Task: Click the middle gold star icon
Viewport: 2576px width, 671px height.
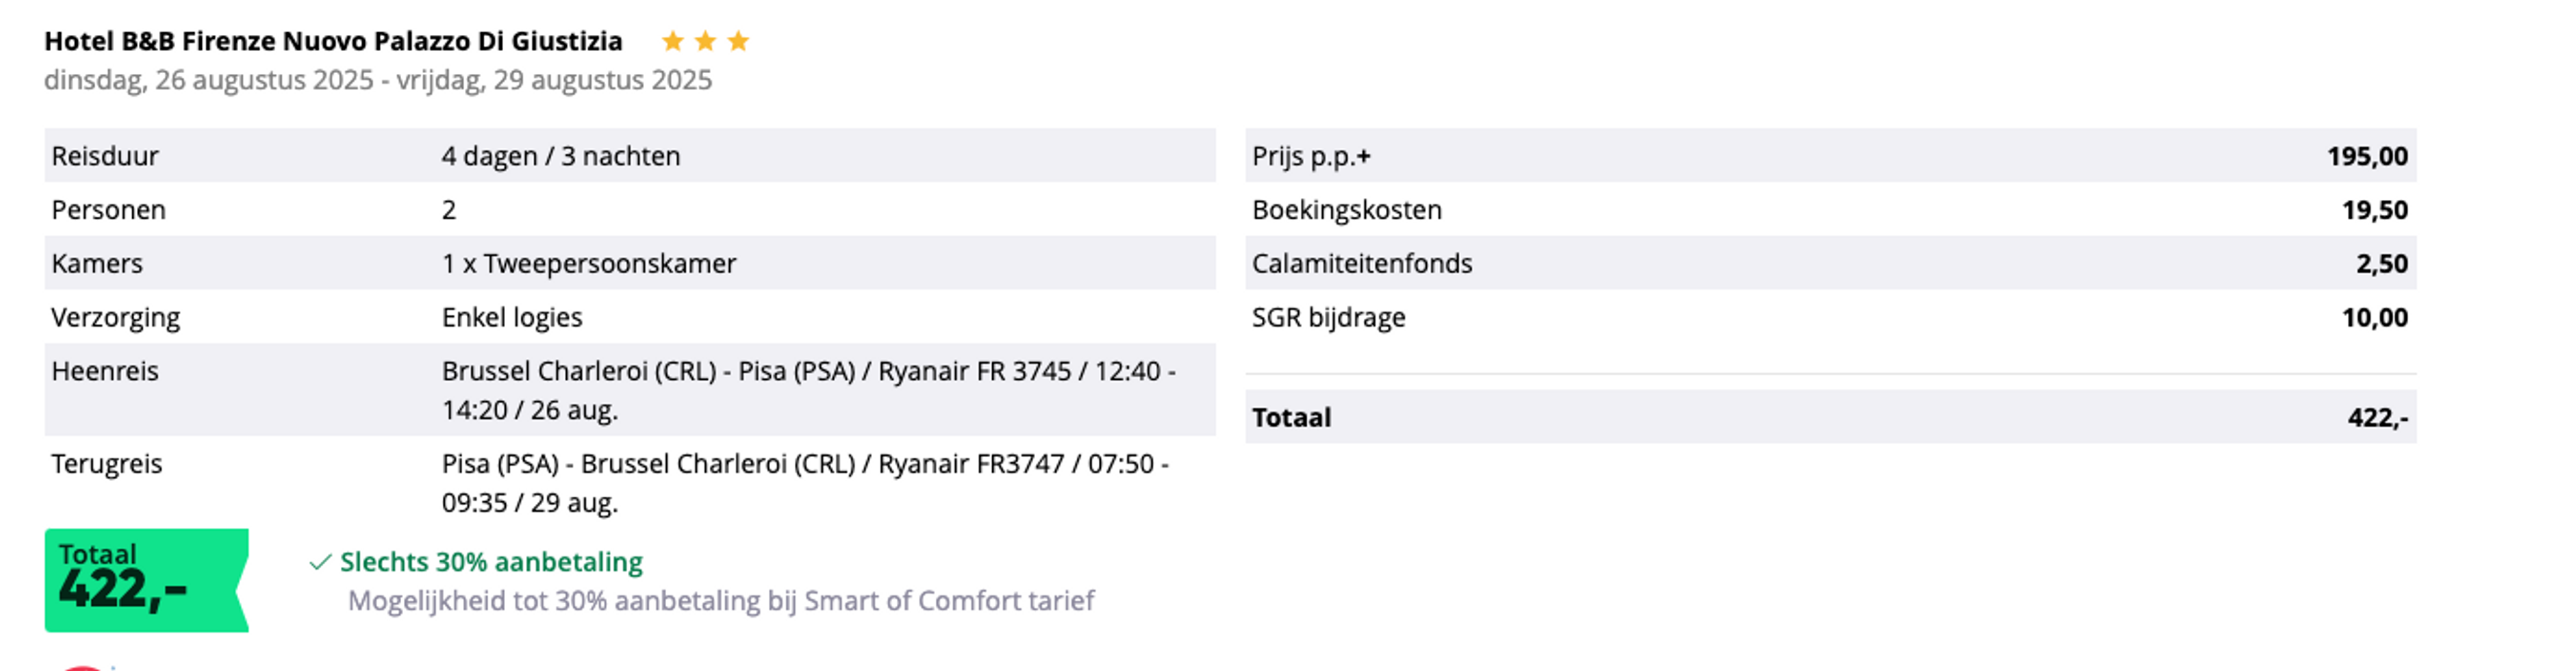Action: [706, 41]
